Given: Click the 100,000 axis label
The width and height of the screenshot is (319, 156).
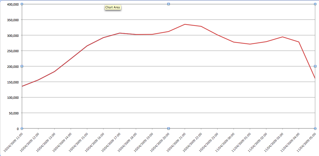Looking at the screenshot, I should [13, 98].
